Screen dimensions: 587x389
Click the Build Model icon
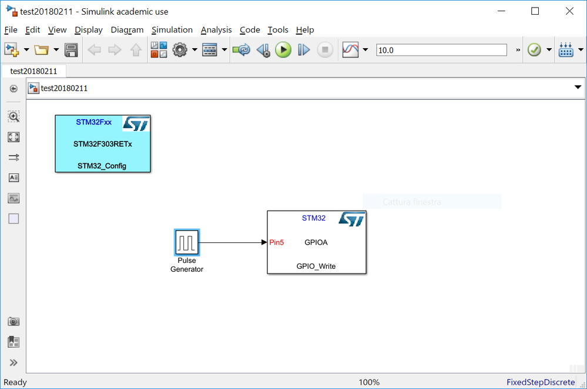click(x=566, y=50)
